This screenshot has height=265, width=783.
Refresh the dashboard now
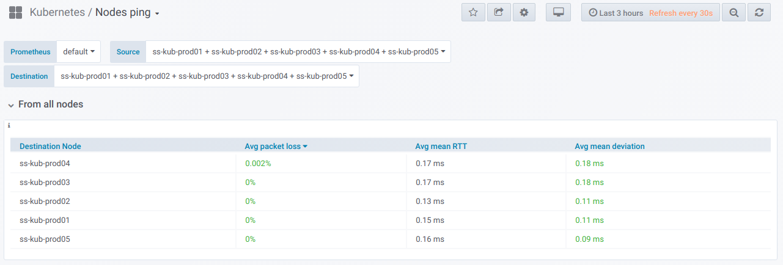pyautogui.click(x=759, y=13)
